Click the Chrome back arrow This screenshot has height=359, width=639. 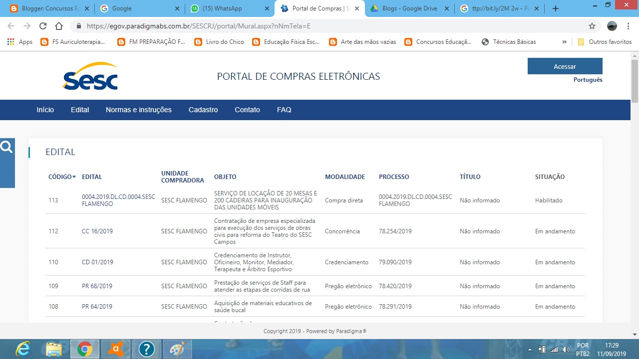coord(11,26)
